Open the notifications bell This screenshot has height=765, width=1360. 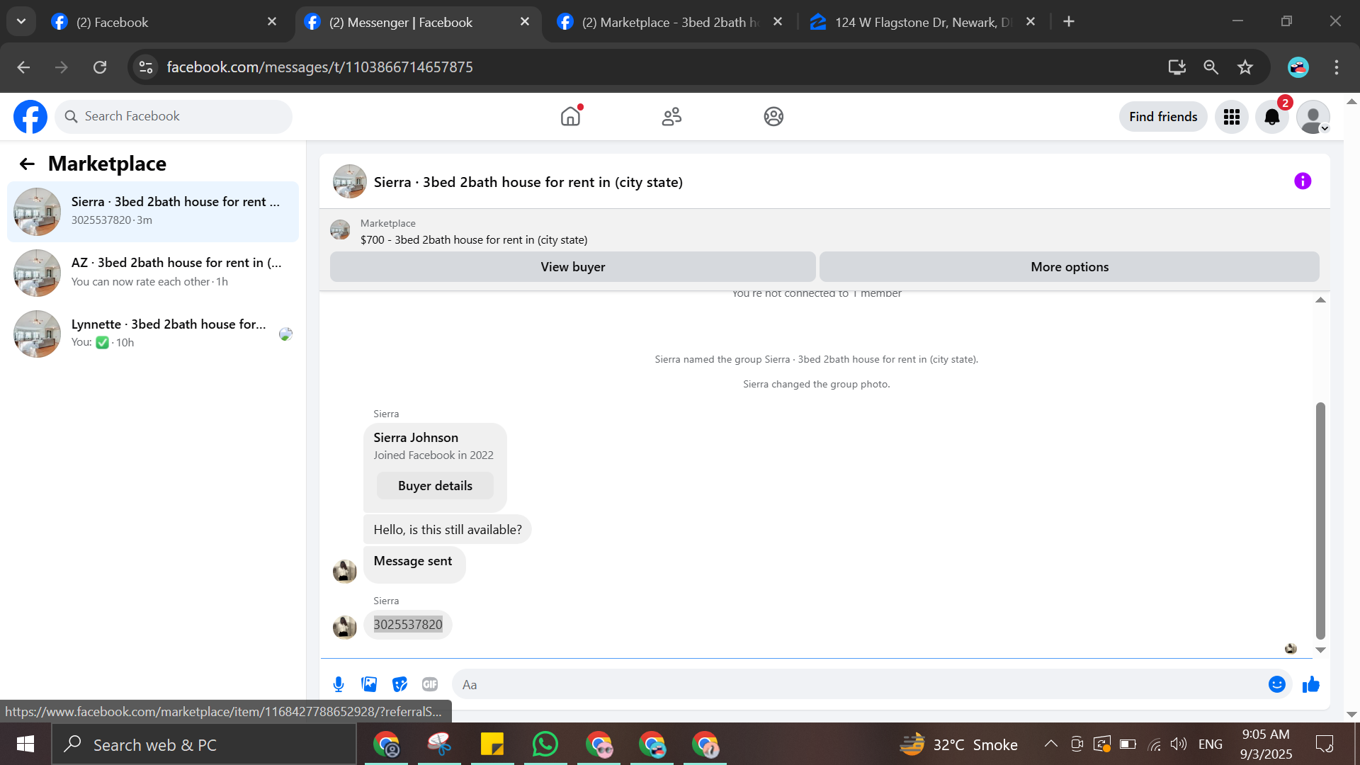click(1272, 117)
